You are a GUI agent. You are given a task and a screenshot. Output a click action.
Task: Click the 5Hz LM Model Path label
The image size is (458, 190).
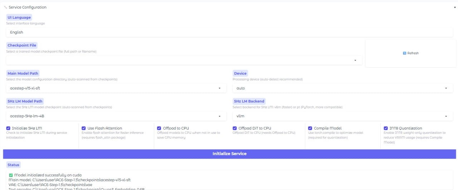point(25,101)
